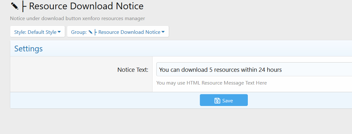The image size is (352, 134).
Task: Click the Notice Text field label
Action: pos(133,70)
